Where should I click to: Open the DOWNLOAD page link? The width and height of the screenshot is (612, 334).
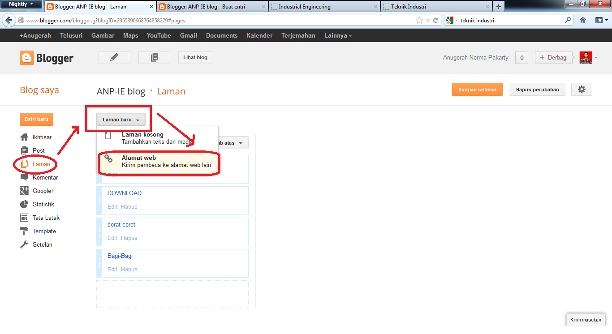click(124, 193)
